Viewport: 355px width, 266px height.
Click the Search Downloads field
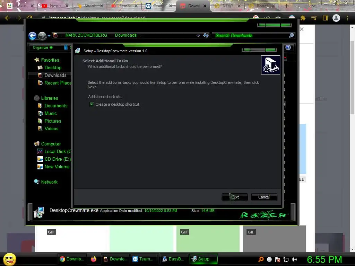pyautogui.click(x=253, y=36)
